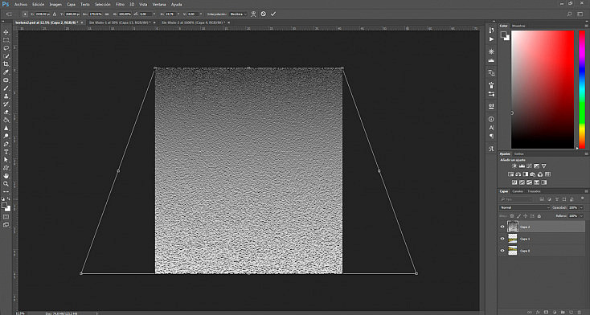Add a layer mask from the Layers panel
Viewport: 590px width, 315px height.
[547, 312]
